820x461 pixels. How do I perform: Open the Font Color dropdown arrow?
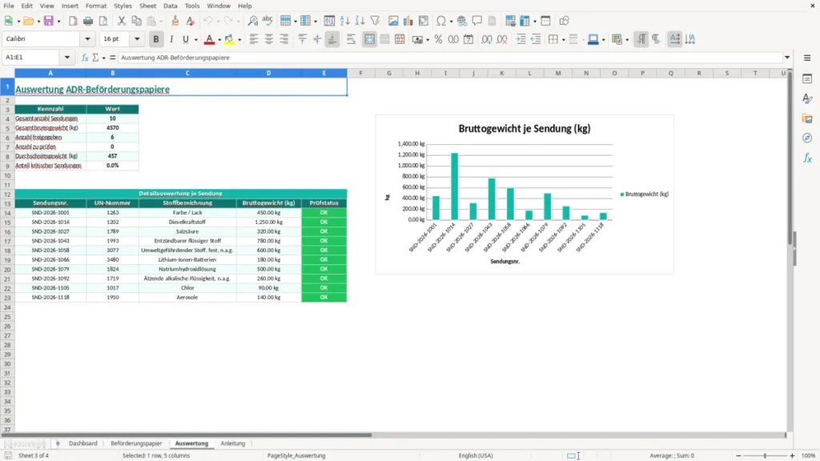(x=219, y=40)
